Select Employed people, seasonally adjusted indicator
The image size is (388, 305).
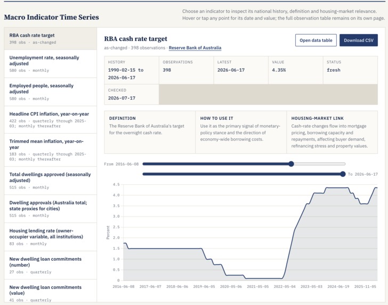tap(51, 92)
